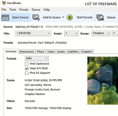Click the Selected Preset Fast 1080p30 text
This screenshot has width=118, height=116.
(36, 43)
